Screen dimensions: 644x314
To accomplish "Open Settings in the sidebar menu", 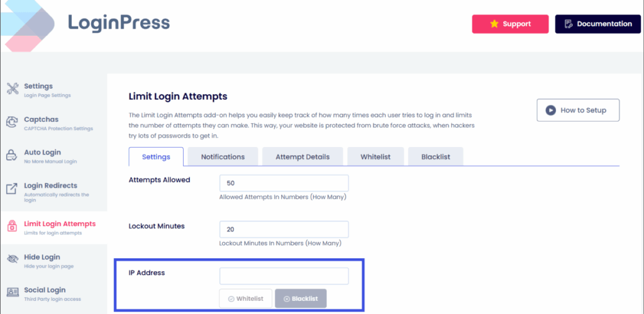I will click(54, 90).
